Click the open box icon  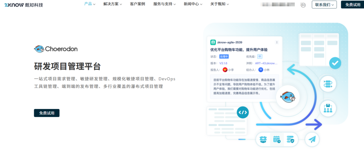(263, 140)
